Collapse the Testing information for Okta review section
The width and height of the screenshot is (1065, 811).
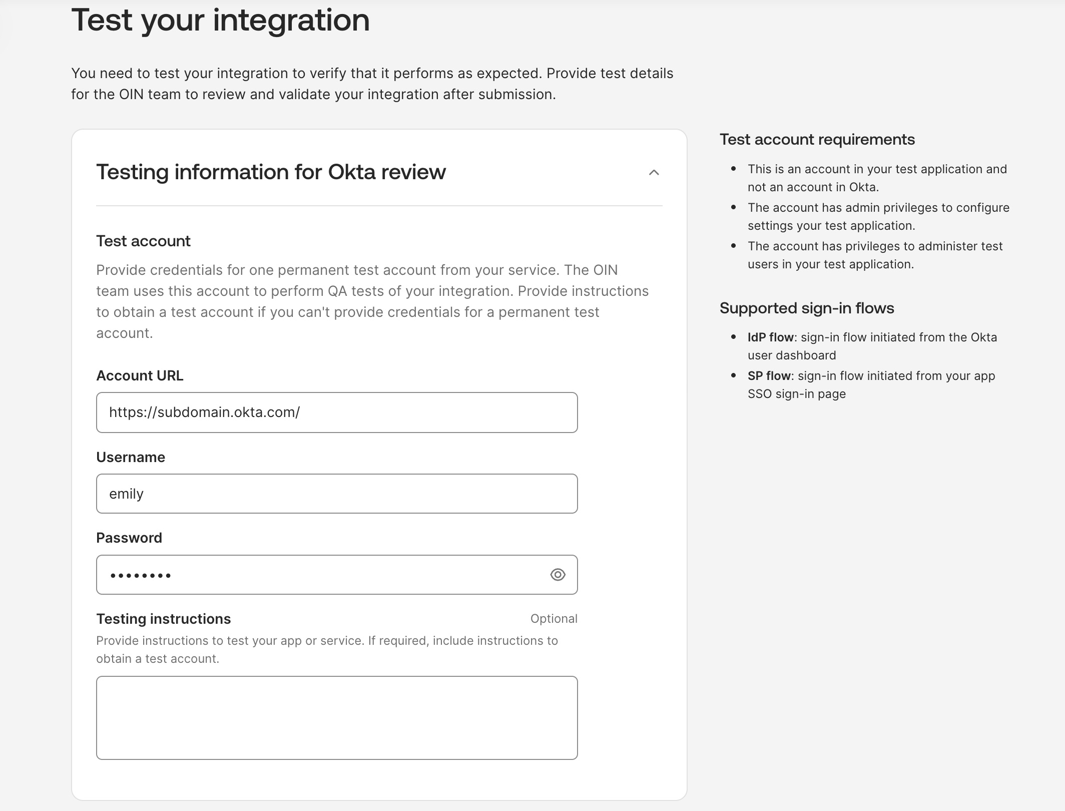coord(654,173)
